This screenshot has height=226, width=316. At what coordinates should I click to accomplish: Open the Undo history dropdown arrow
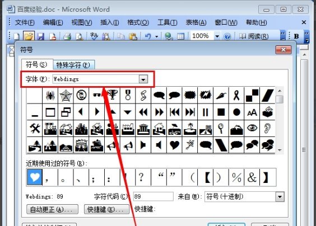pos(156,37)
